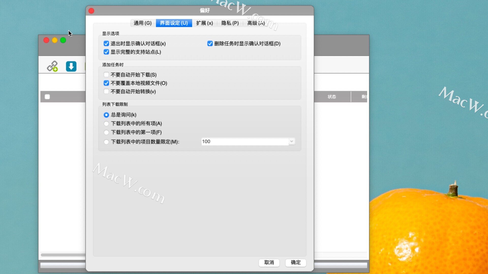Click horizontal scrollbar in main window

pos(63,255)
